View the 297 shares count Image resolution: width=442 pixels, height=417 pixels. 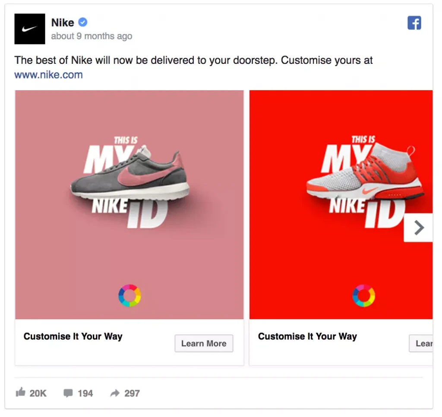coord(132,393)
